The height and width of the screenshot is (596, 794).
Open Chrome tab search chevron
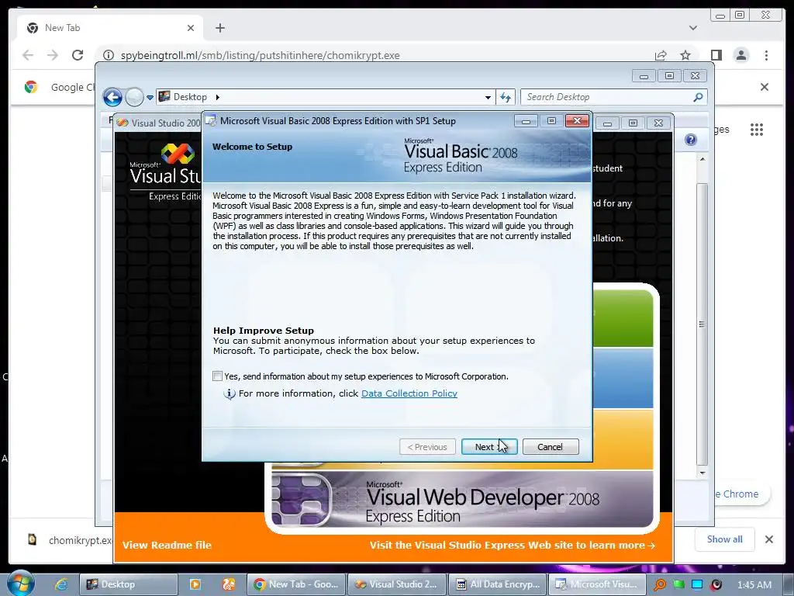[x=693, y=28]
